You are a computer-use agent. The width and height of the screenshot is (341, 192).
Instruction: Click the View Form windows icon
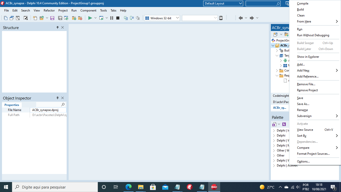[x=12, y=18]
